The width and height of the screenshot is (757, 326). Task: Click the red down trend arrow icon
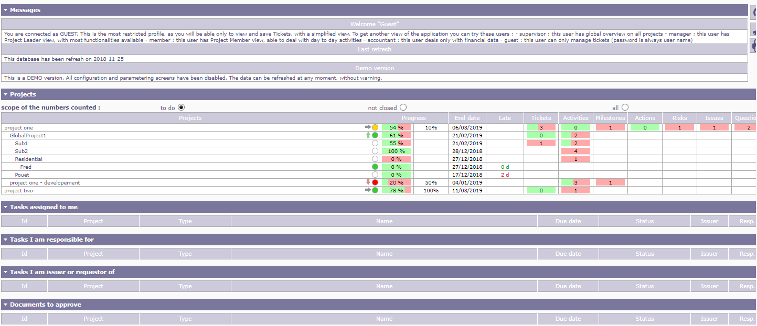pyautogui.click(x=368, y=182)
